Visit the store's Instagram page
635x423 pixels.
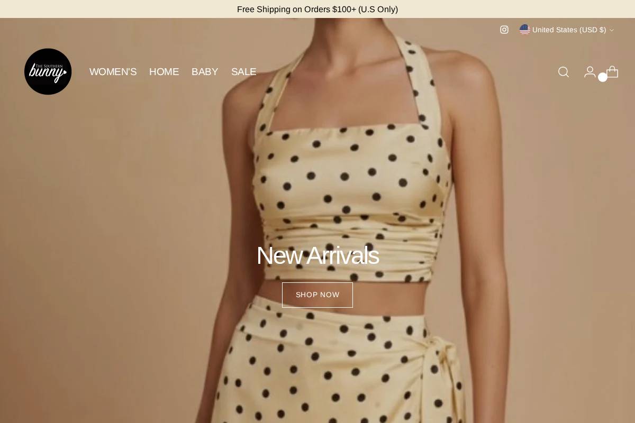click(504, 30)
